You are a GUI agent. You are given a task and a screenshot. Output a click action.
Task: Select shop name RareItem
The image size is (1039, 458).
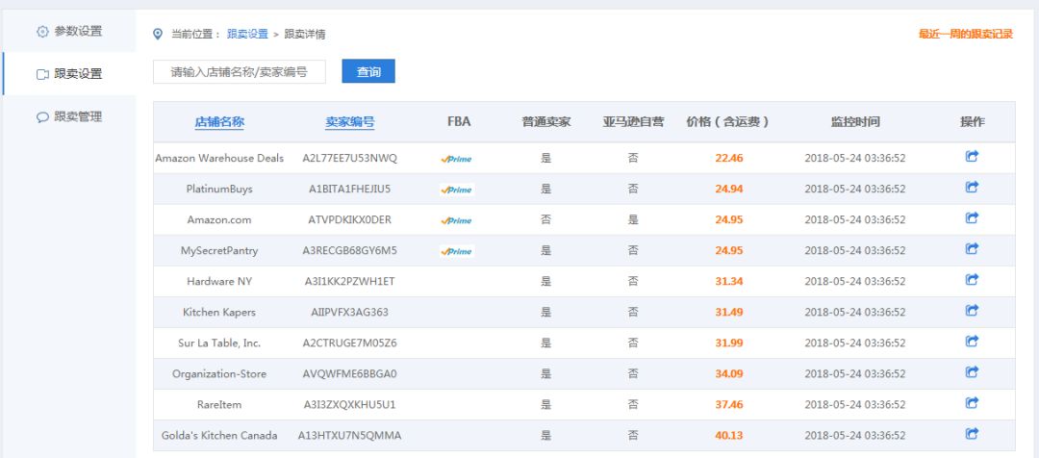click(219, 404)
